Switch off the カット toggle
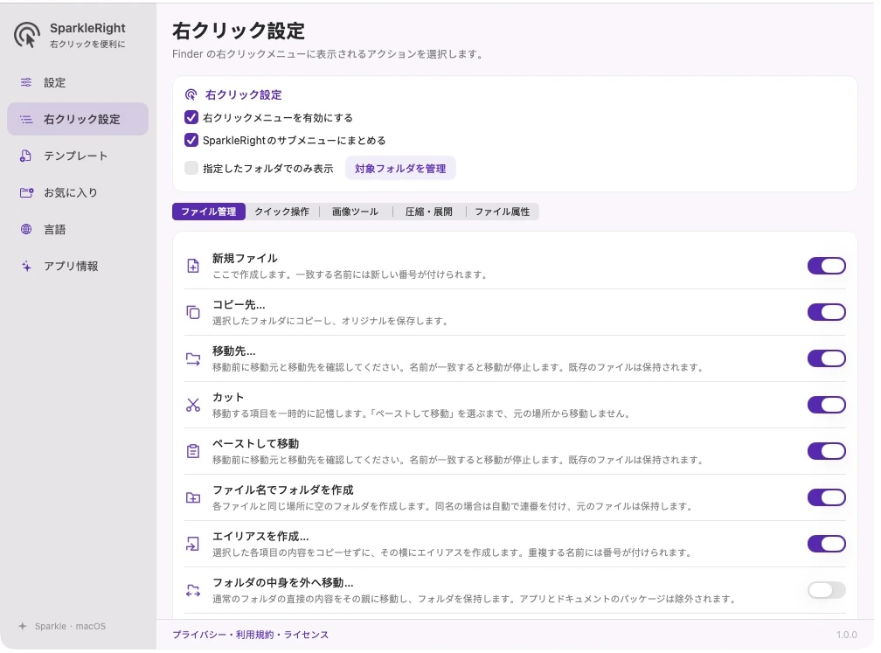Image resolution: width=881 pixels, height=653 pixels. tap(827, 405)
